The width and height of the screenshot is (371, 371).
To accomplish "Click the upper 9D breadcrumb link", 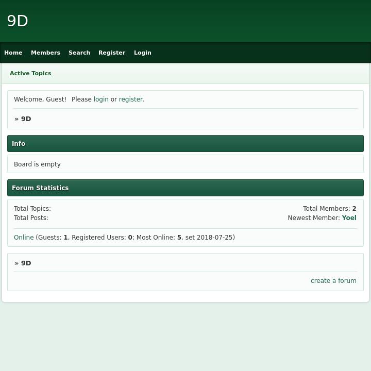I will (x=26, y=119).
